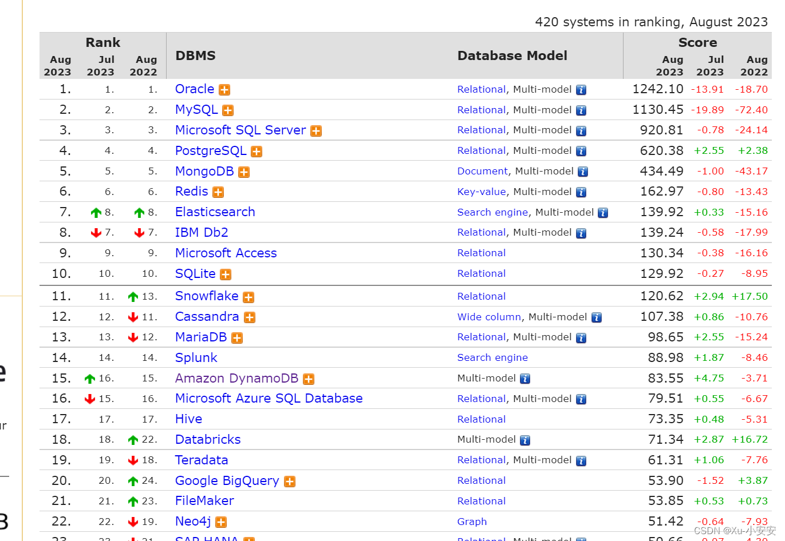The image size is (785, 541).
Task: Click the info icon in Teradata row
Action: 581,461
